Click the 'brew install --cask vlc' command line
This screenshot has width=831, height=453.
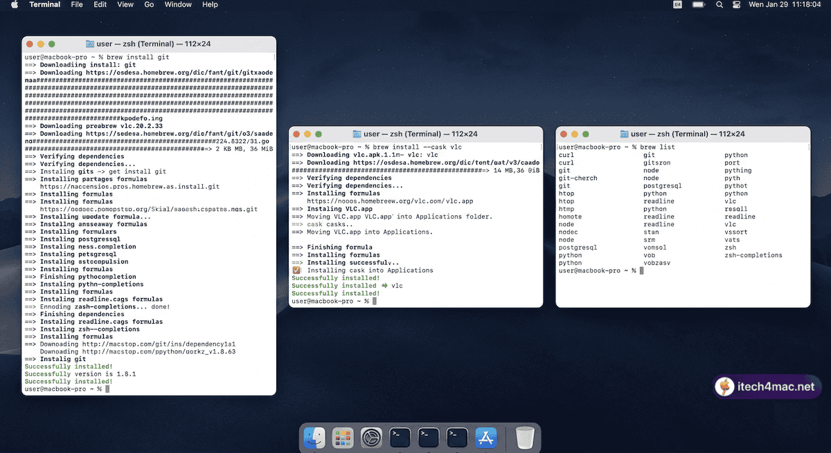[376, 147]
